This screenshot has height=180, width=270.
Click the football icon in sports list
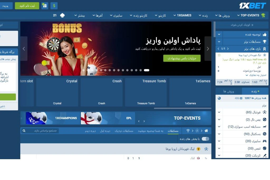(265, 112)
